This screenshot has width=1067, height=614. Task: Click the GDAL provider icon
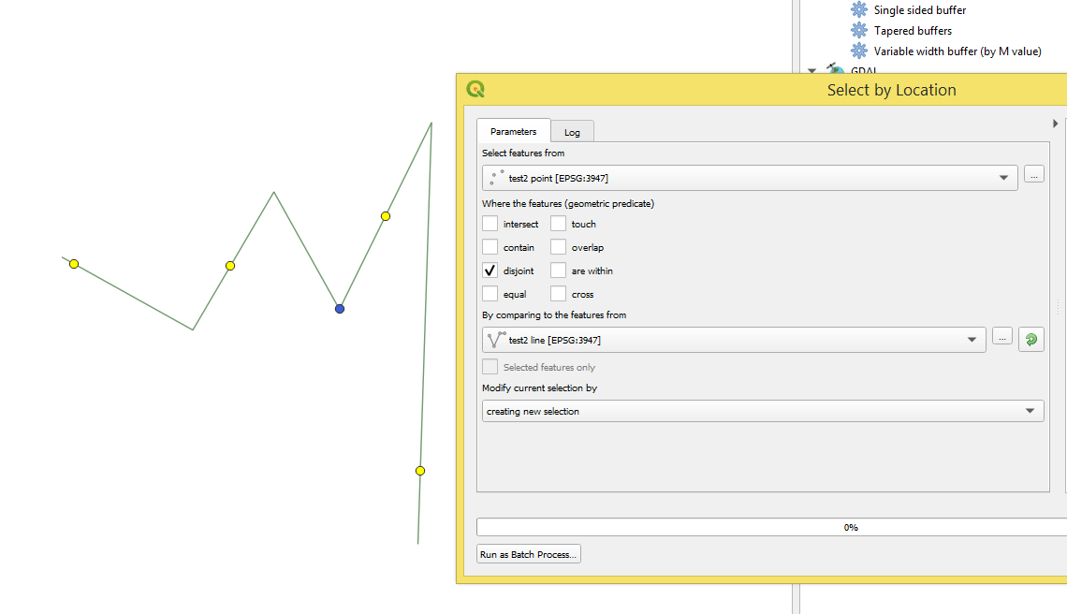click(835, 70)
